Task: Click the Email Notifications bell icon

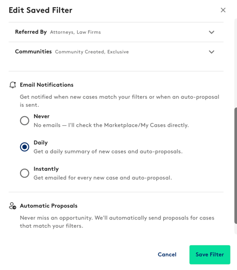Action: [12, 85]
